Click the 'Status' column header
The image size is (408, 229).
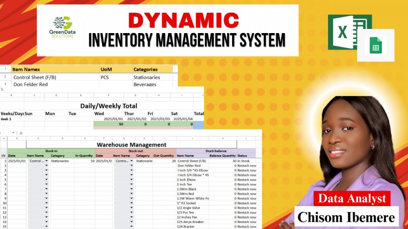[242, 156]
